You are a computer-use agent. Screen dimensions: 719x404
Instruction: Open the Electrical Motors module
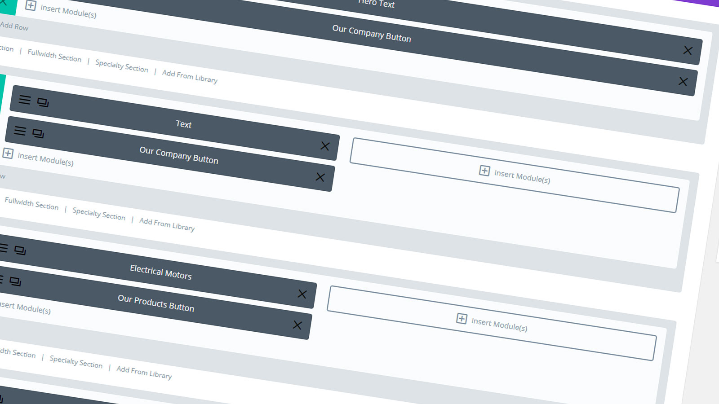pos(160,272)
